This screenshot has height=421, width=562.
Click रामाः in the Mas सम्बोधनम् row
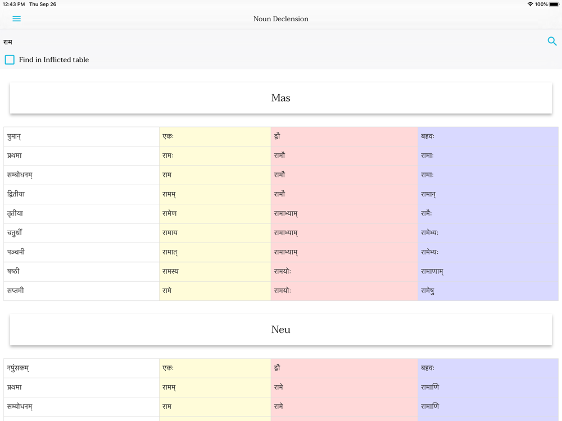[488, 175]
